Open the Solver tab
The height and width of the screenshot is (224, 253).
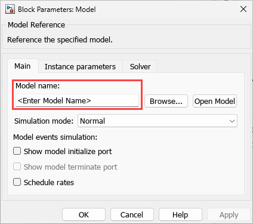click(x=140, y=67)
